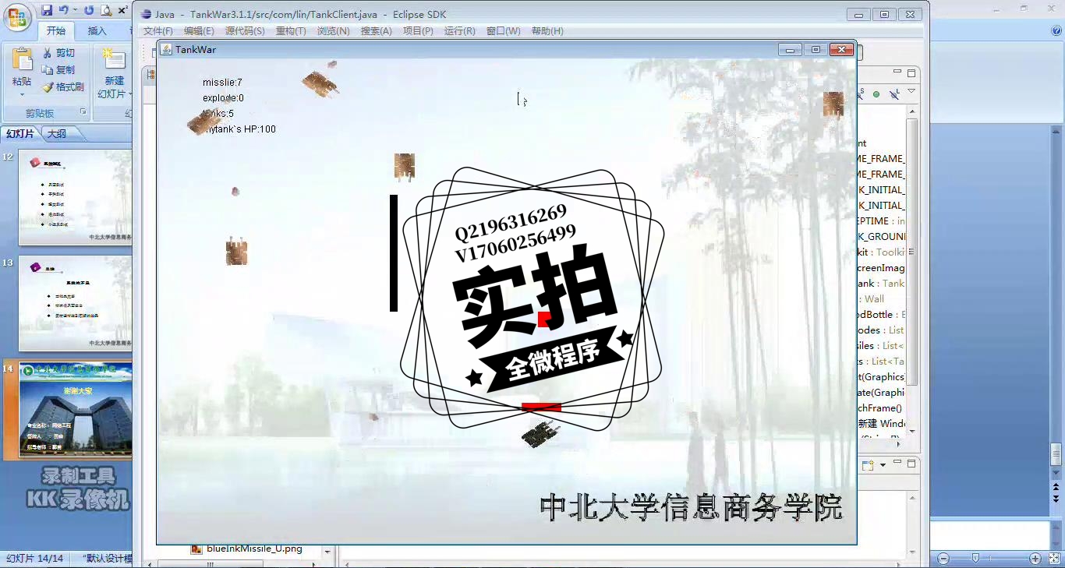The image size is (1065, 568).
Task: Open Eclipse 搜索(A) menu
Action: click(x=376, y=31)
